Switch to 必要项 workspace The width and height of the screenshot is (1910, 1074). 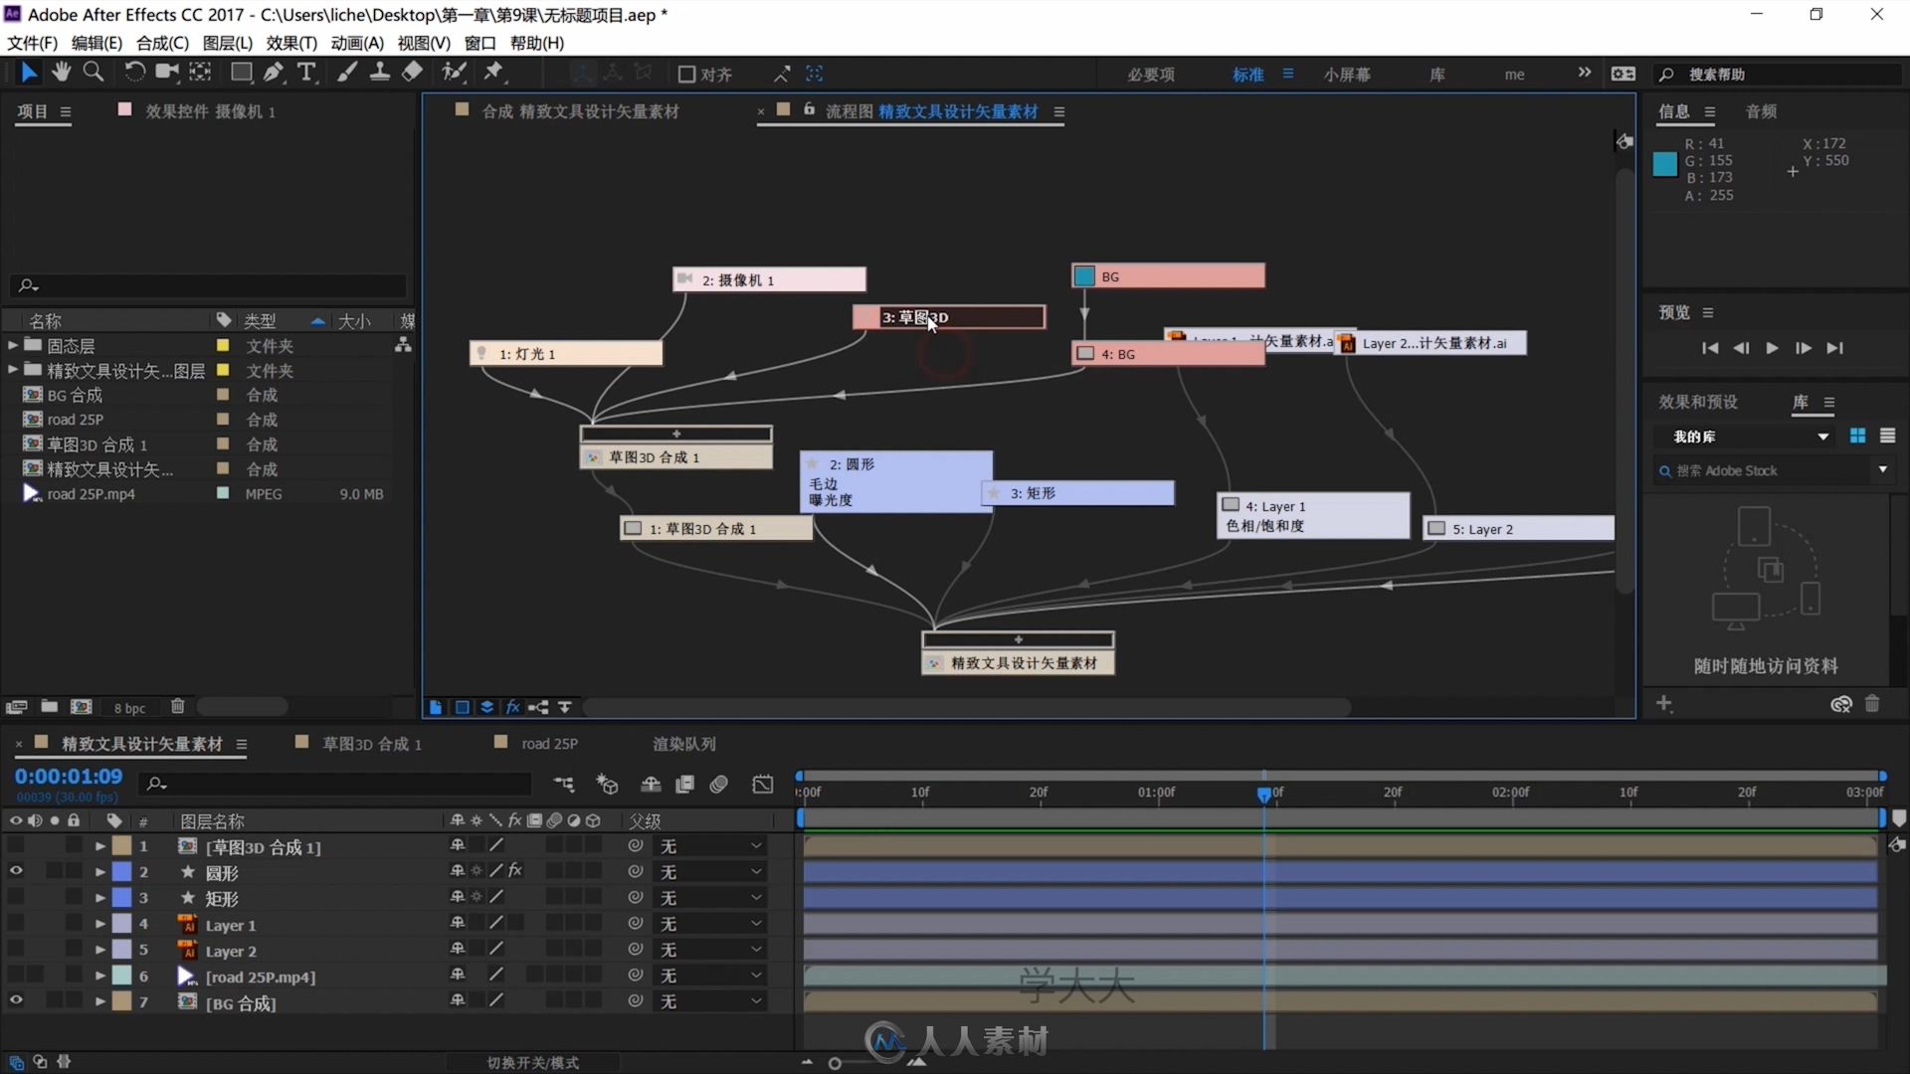point(1151,74)
